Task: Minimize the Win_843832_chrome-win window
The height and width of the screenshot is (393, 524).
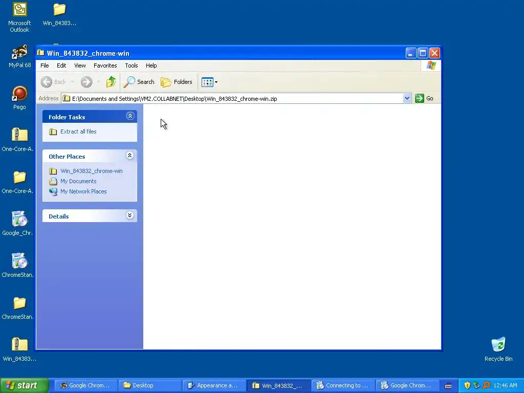Action: coord(411,53)
